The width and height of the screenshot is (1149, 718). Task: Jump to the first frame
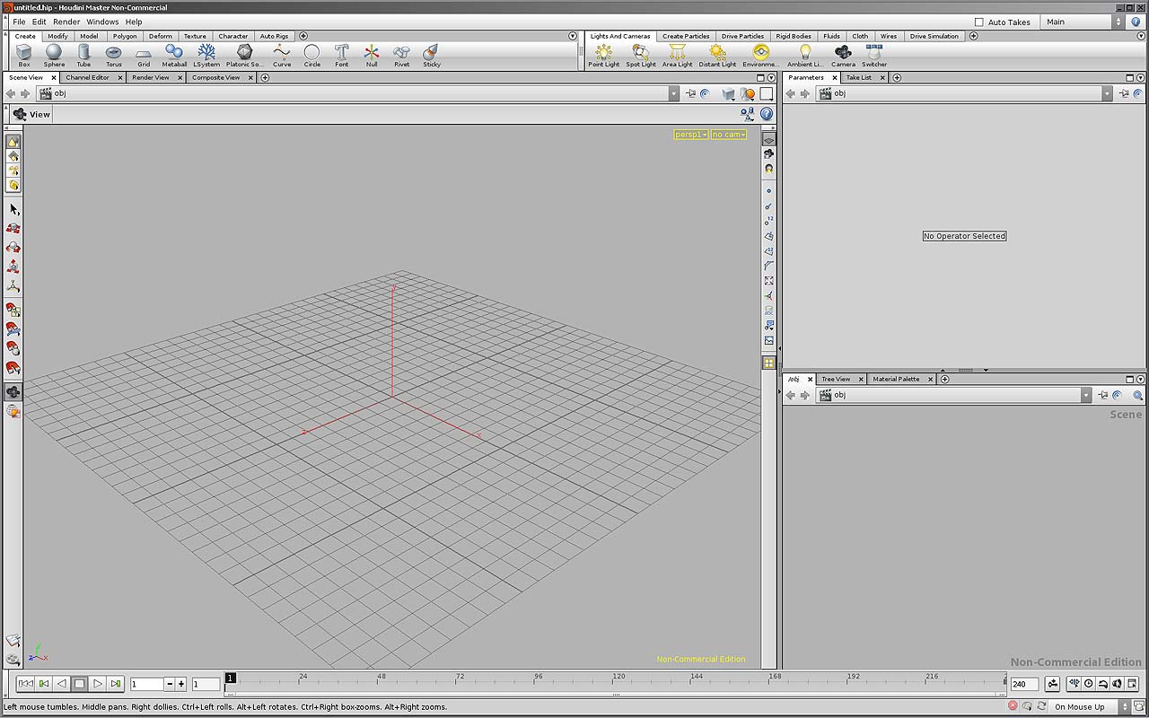tap(26, 684)
